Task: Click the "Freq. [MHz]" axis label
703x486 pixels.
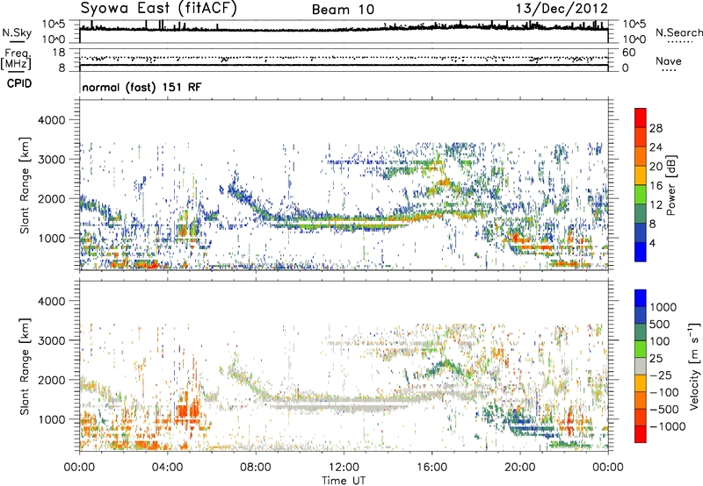Action: [16, 59]
